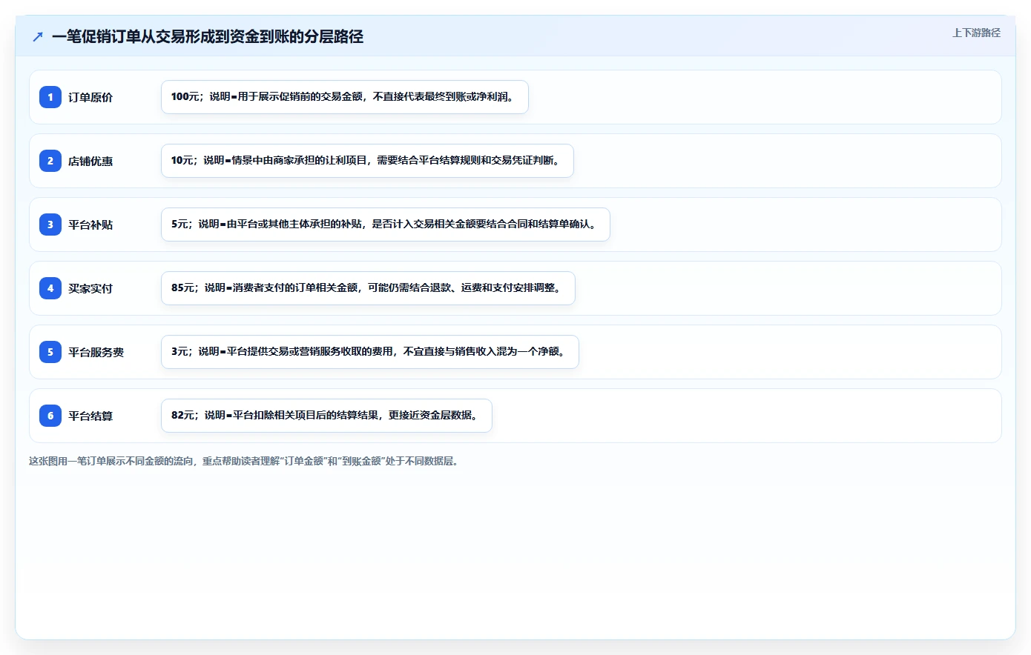Open the '100元' description box for 订单原价
Viewport: 1031px width, 655px height.
point(345,97)
